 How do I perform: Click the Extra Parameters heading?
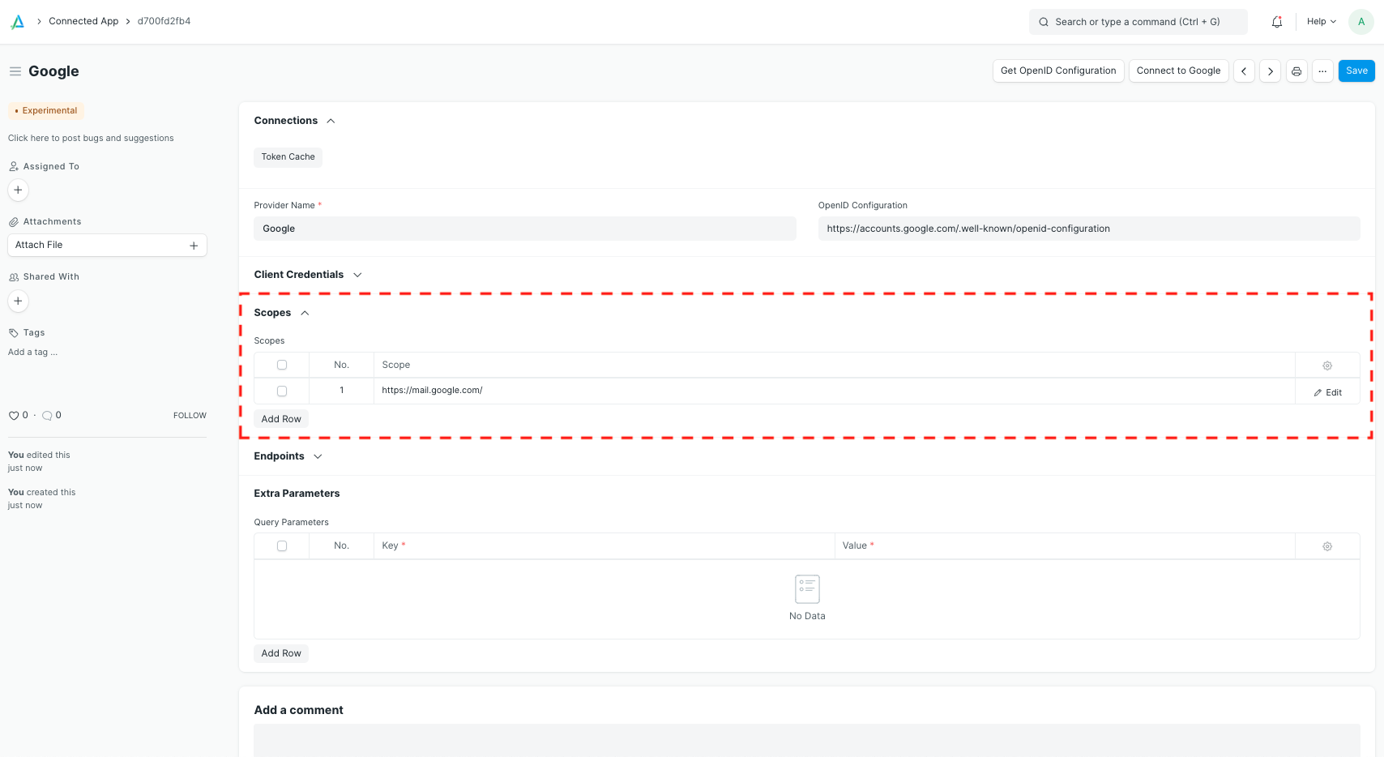(297, 494)
